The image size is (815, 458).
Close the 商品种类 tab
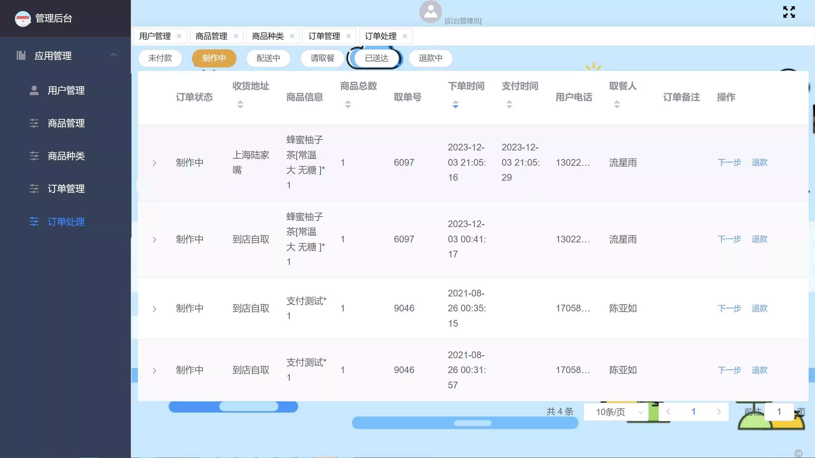point(292,36)
